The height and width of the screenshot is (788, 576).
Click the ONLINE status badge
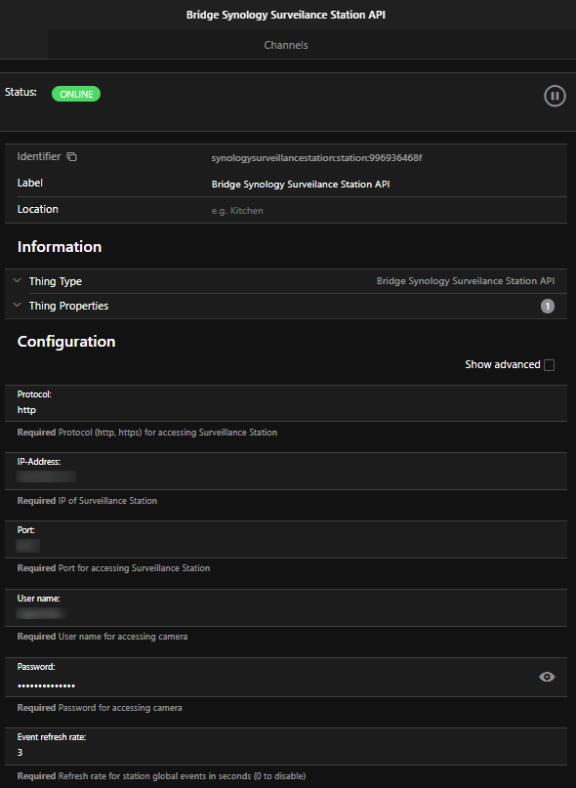76,94
